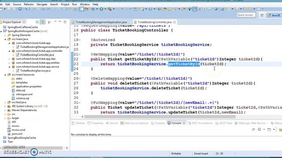This screenshot has width=282, height=158.
Task: Switch to the Markers tab
Action: [x=78, y=123]
